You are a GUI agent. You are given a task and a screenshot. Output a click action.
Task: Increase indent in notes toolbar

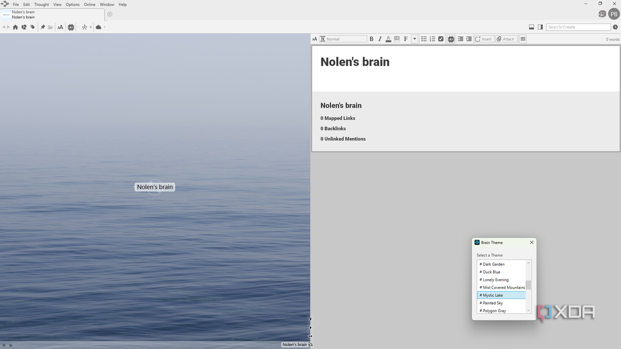pyautogui.click(x=469, y=39)
